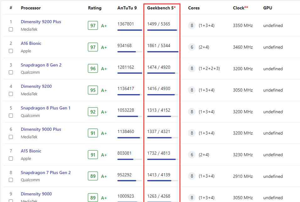Click the 92 rating badge
Image resolution: width=300 pixels, height=202 pixels.
93,112
